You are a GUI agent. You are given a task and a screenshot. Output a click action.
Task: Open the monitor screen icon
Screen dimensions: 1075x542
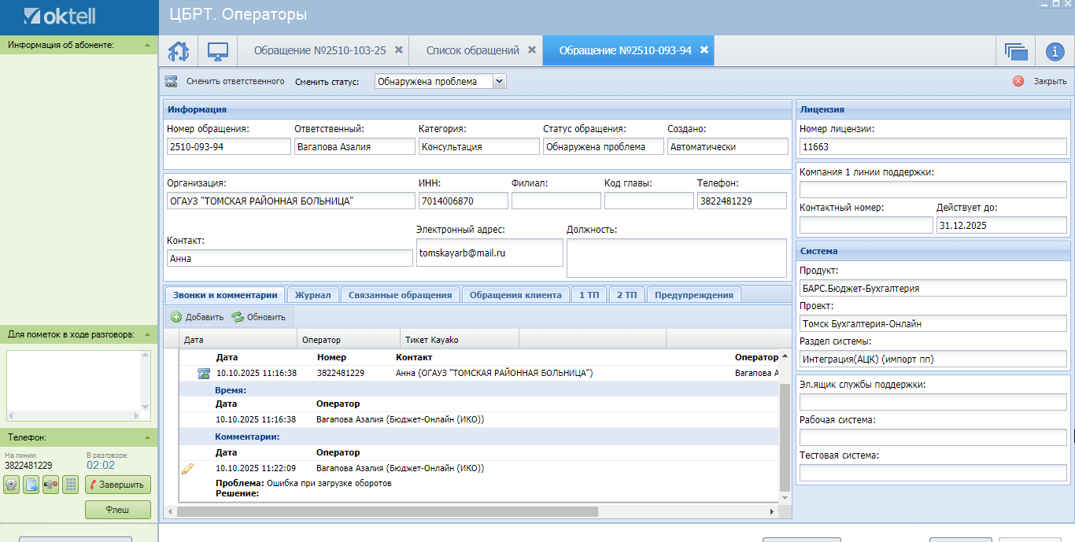pyautogui.click(x=218, y=51)
